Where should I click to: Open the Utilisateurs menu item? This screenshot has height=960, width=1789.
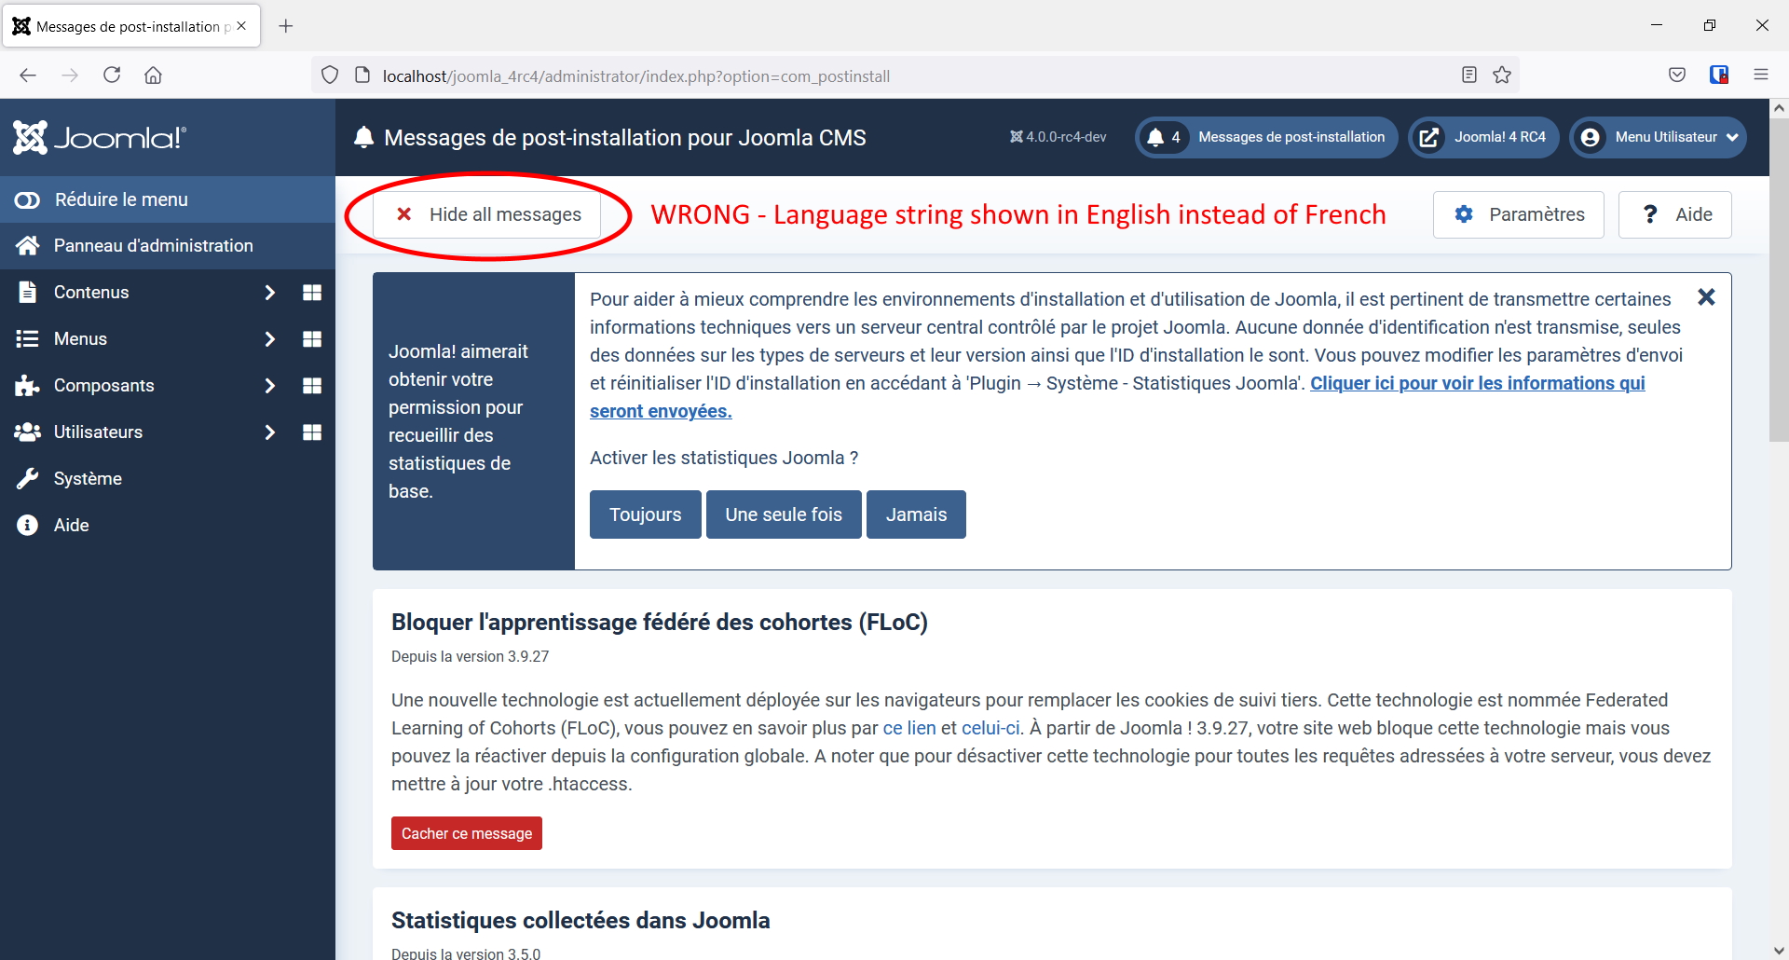coord(98,432)
